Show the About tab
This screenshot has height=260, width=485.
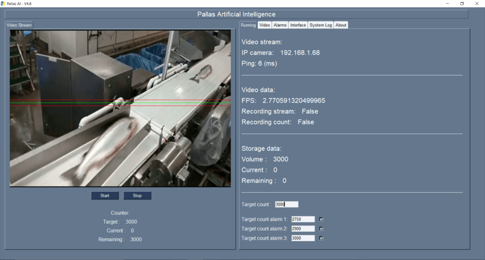click(341, 25)
